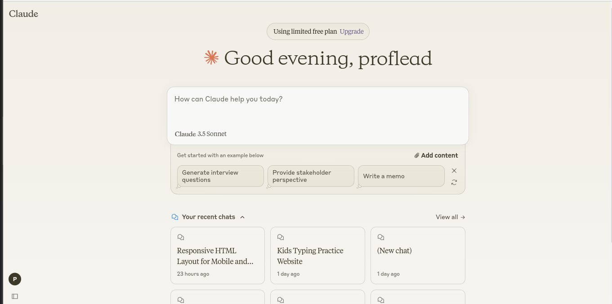Open the View all chats link
This screenshot has width=612, height=304.
point(450,217)
